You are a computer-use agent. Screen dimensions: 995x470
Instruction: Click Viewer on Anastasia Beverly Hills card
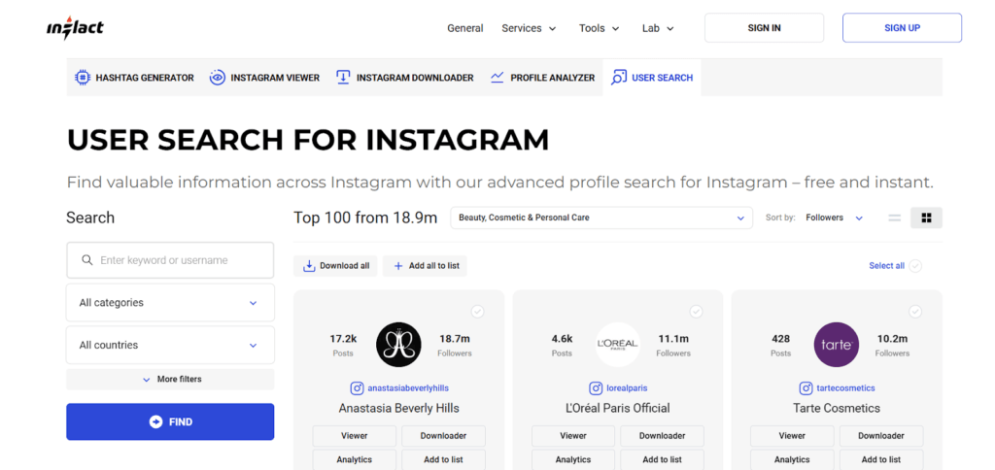[x=354, y=436]
